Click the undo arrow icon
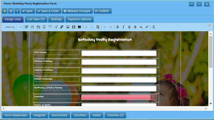The width and height of the screenshot is (214, 120). [x=105, y=27]
